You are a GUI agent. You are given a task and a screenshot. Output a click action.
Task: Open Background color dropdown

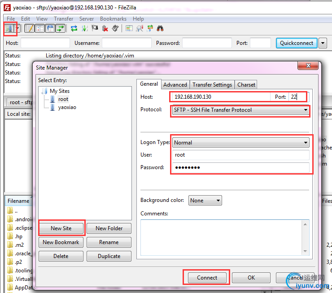(x=205, y=200)
